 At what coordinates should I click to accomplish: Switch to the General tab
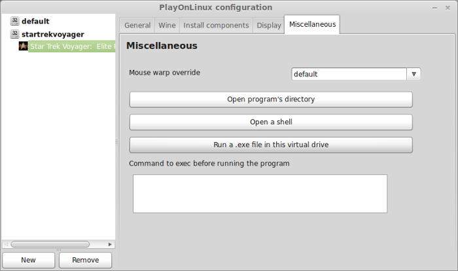click(x=137, y=26)
